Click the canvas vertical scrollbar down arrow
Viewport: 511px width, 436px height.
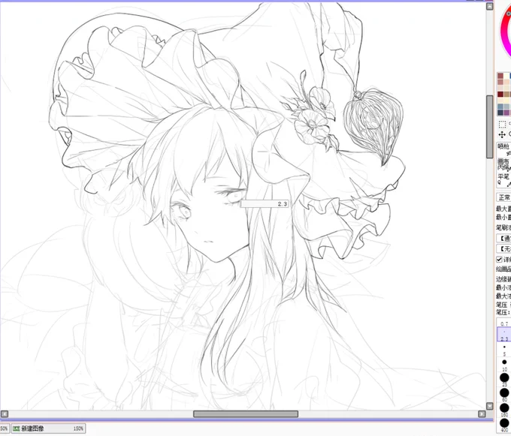(x=489, y=406)
